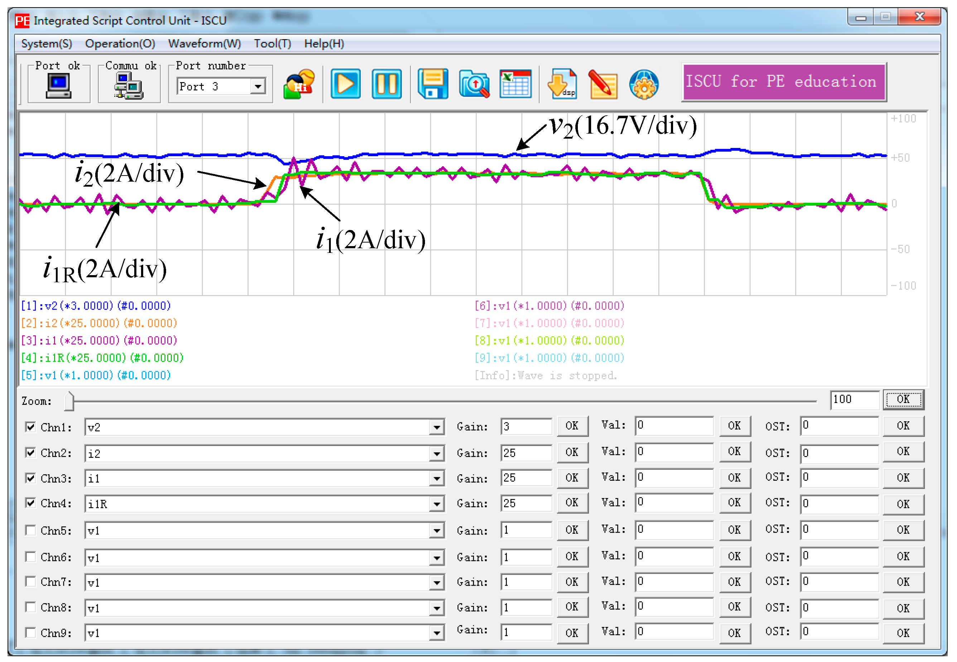Click the Excel spreadsheet export icon
This screenshot has width=957, height=662.
(515, 84)
